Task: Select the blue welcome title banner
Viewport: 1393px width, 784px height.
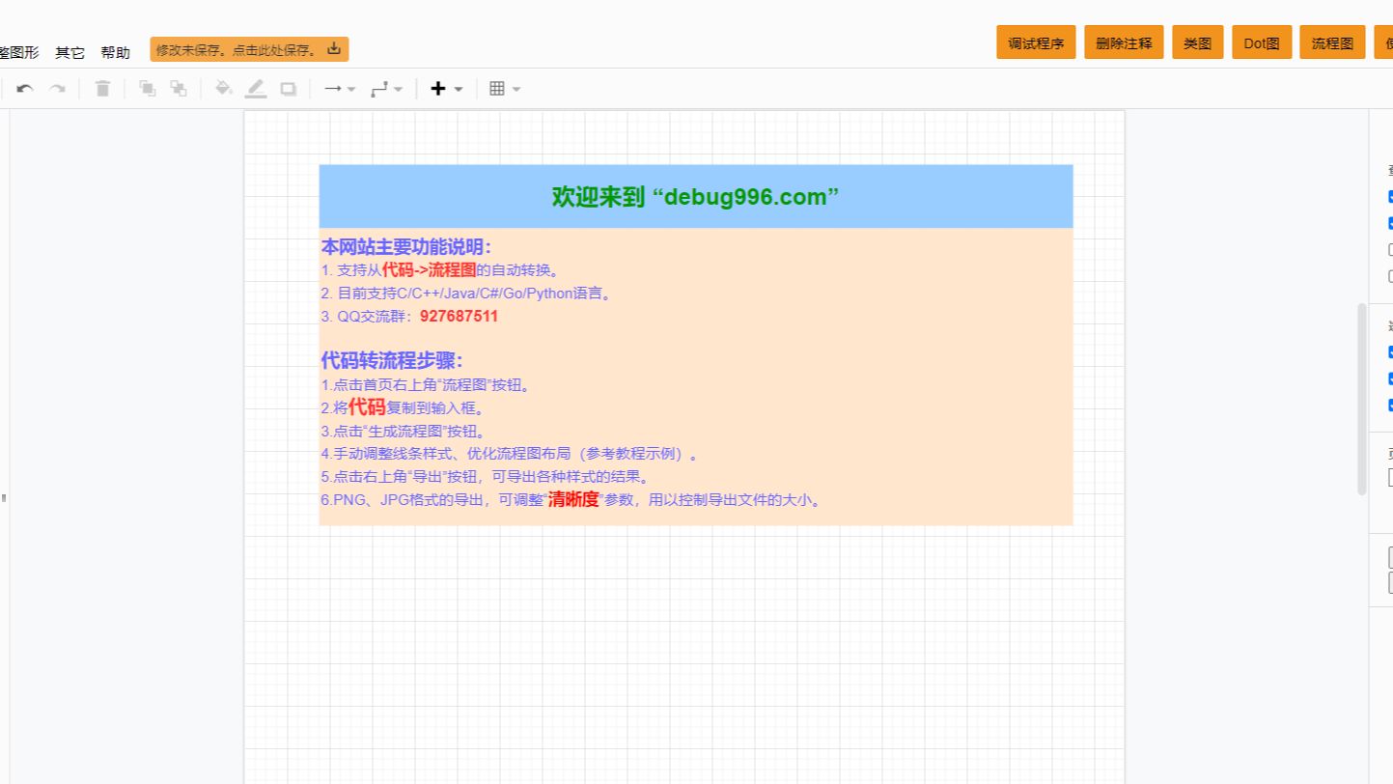Action: point(695,196)
